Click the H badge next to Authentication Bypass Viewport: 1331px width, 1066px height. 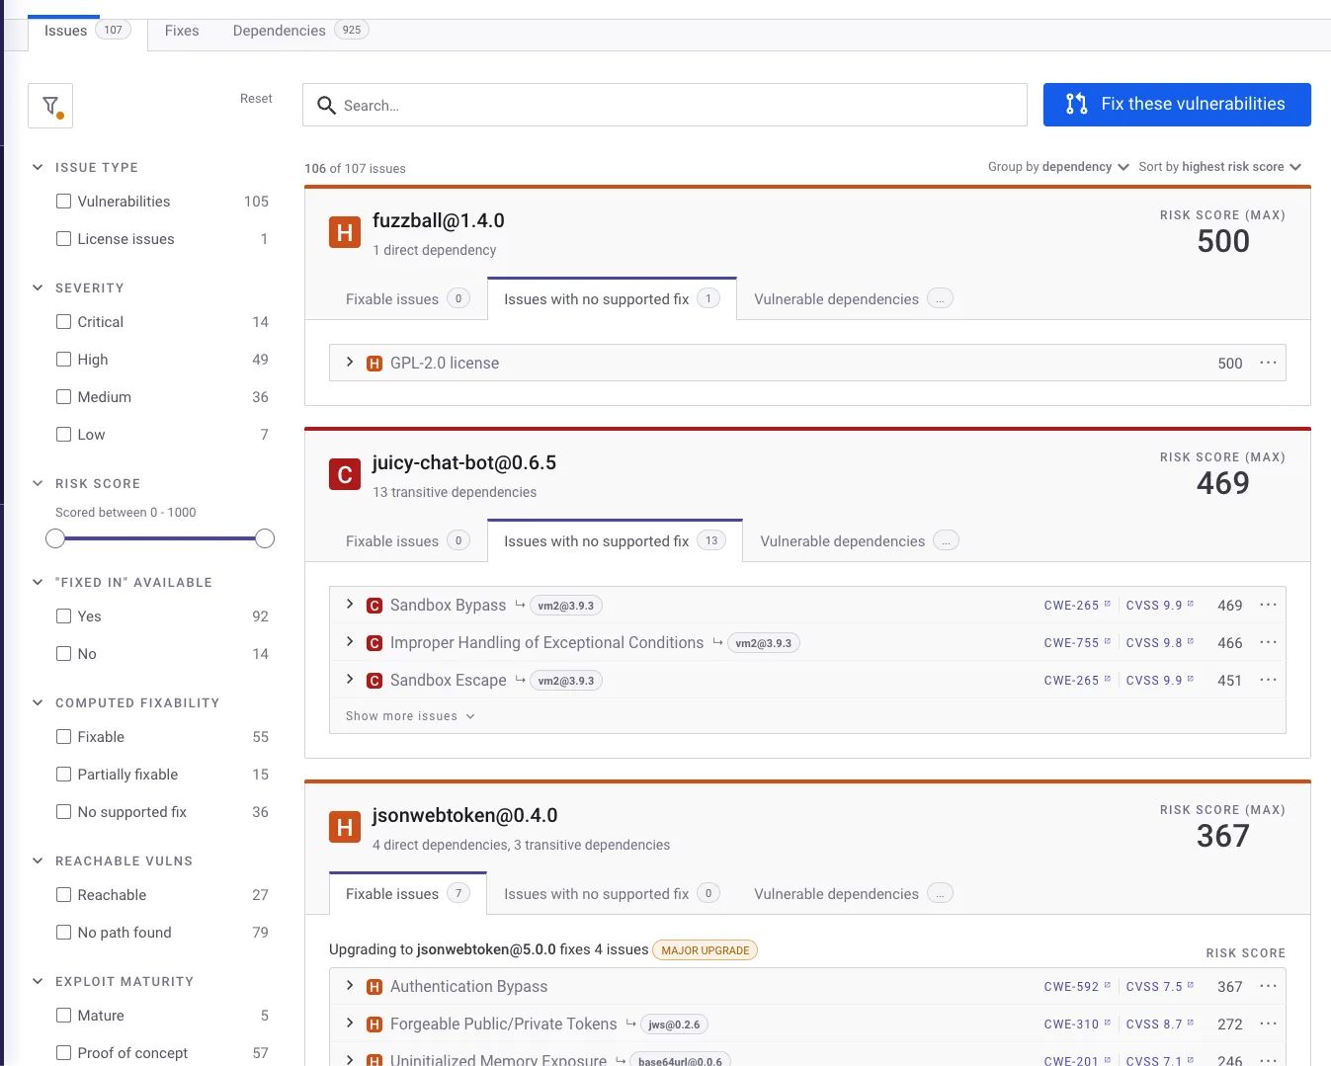point(374,986)
